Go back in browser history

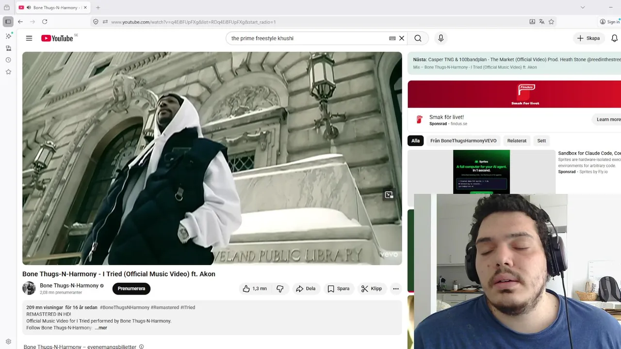coord(20,22)
